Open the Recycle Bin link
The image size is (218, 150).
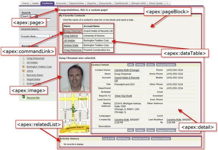33,98
